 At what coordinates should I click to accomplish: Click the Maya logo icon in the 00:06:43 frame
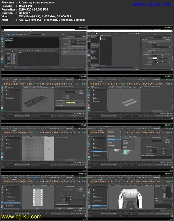[x=2, y=159]
